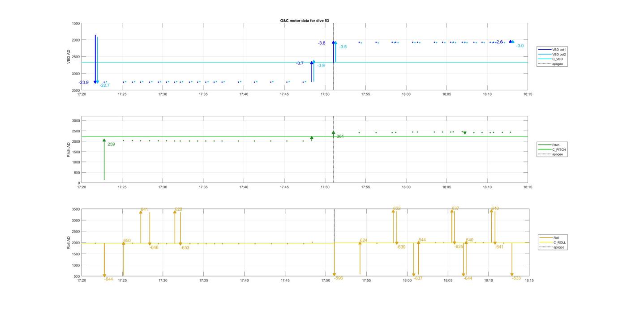The height and width of the screenshot is (310, 627).
Task: Click the '17:50' time tick under the VBD plot
Action: (325, 94)
